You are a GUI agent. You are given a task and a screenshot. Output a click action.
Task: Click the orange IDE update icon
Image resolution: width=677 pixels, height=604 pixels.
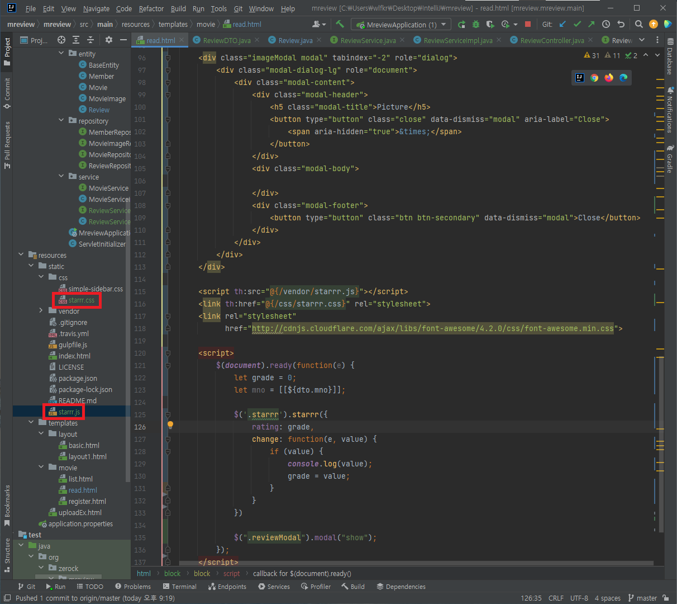654,25
